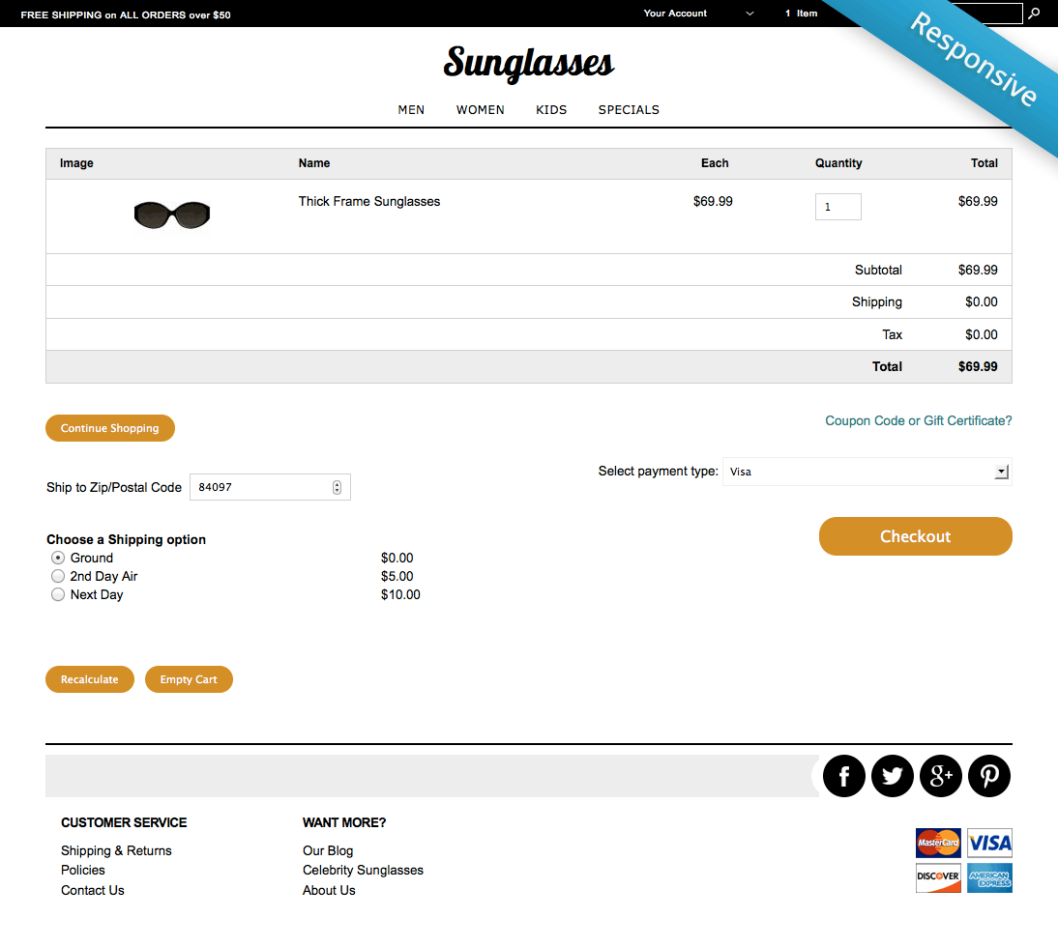1058x947 pixels.
Task: Click the Facebook social icon
Action: tap(843, 776)
